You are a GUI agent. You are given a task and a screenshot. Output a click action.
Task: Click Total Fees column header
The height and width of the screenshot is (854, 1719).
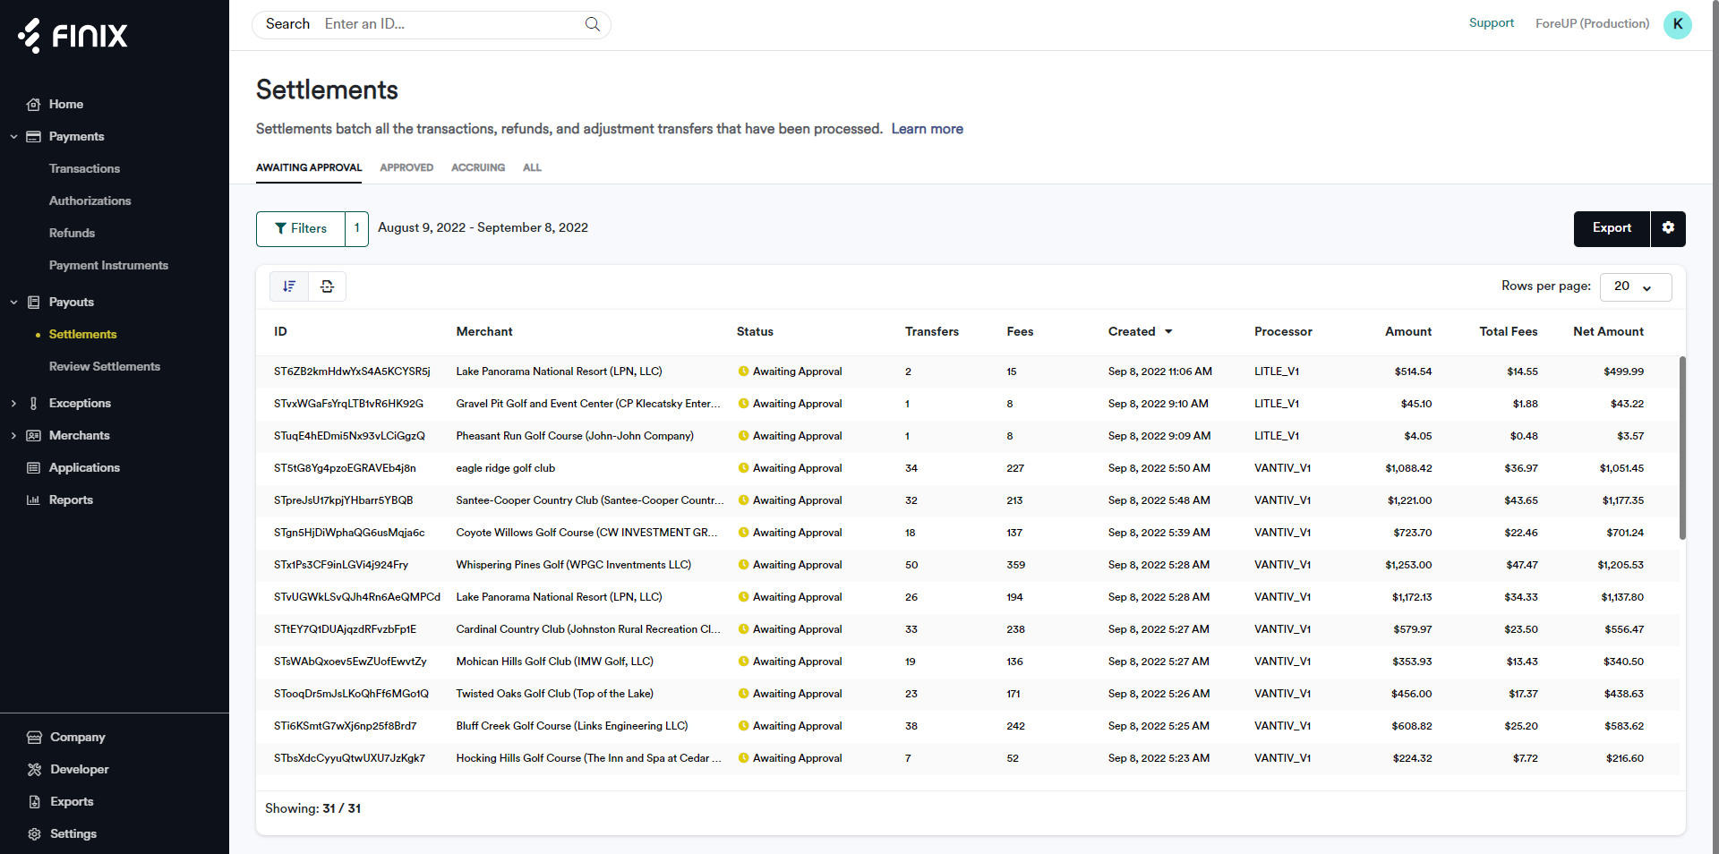click(1508, 332)
